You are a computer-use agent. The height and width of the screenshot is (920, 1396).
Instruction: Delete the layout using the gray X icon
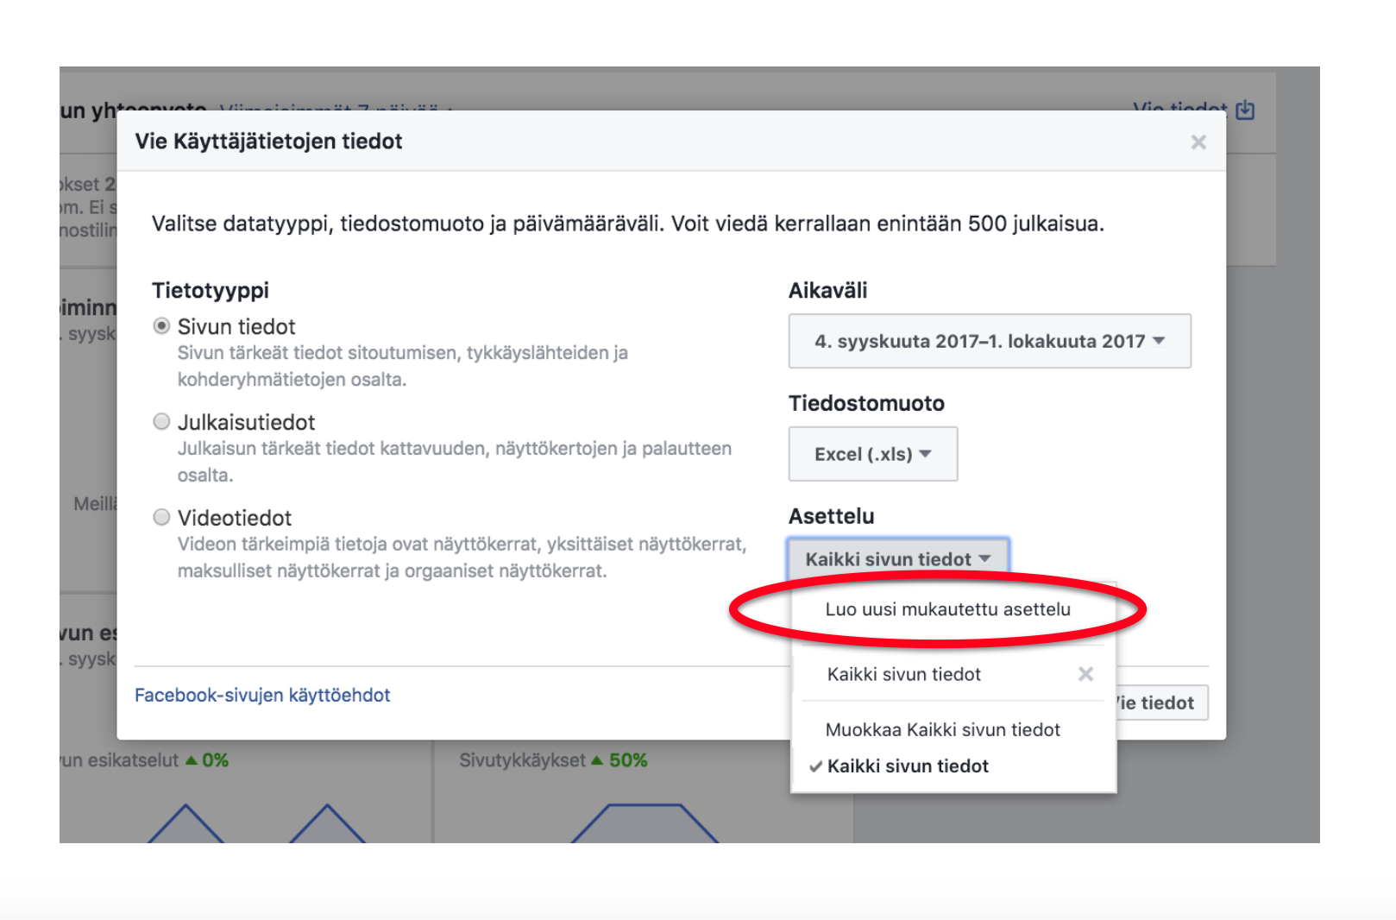click(1085, 674)
